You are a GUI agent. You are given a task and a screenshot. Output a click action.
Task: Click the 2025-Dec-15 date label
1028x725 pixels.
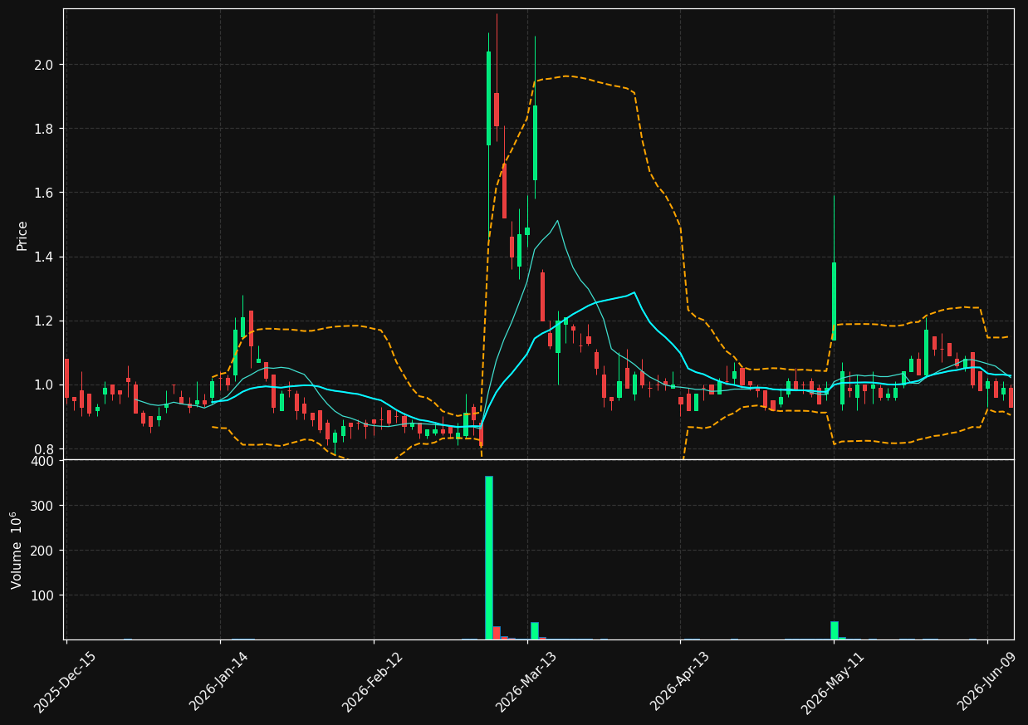pos(65,682)
